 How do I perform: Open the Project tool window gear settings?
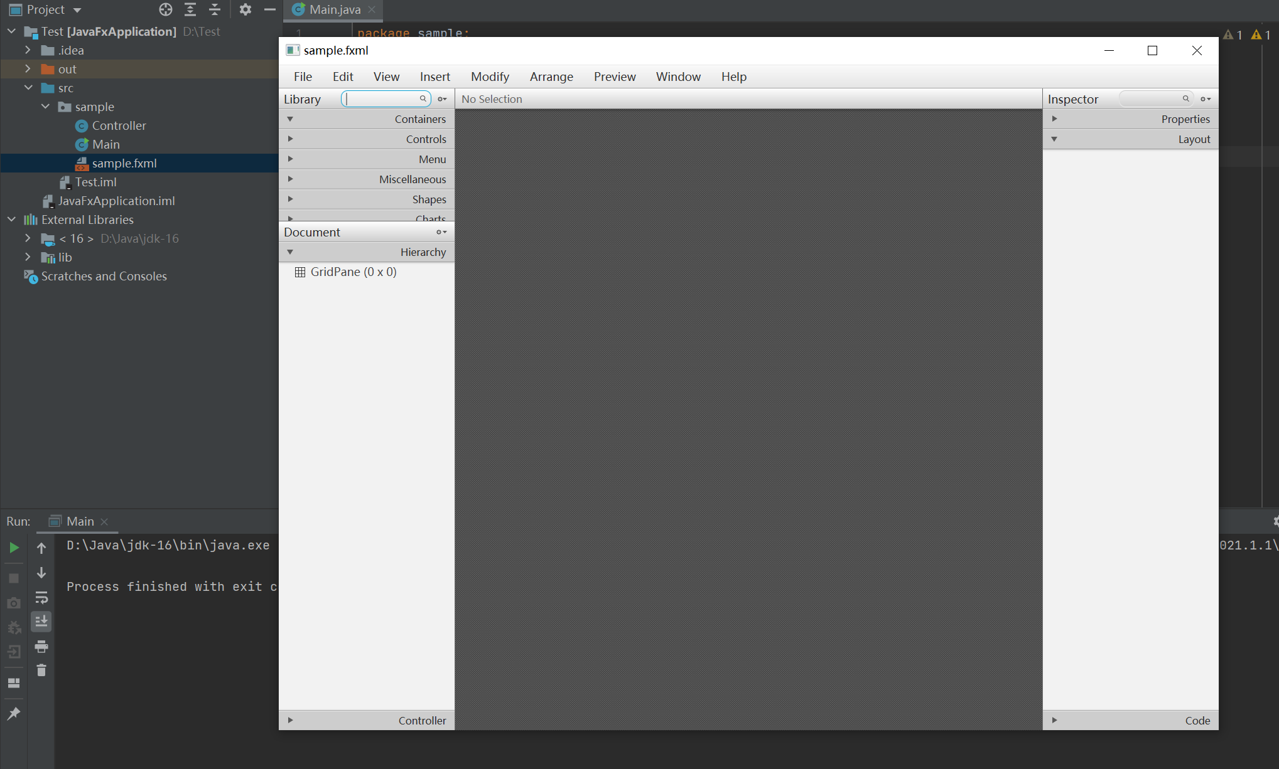pos(246,9)
